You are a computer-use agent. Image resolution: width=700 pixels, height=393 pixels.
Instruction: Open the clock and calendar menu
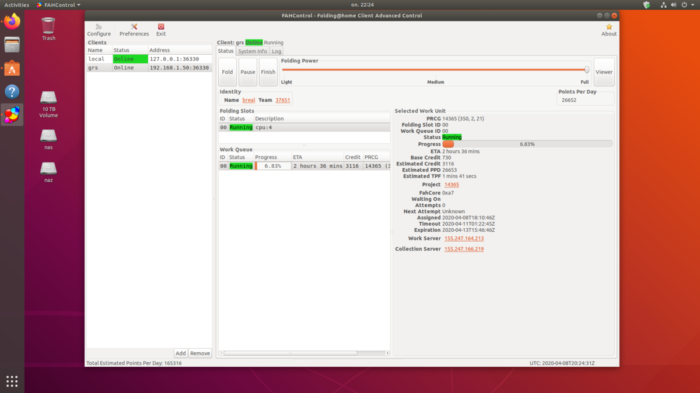tap(362, 5)
